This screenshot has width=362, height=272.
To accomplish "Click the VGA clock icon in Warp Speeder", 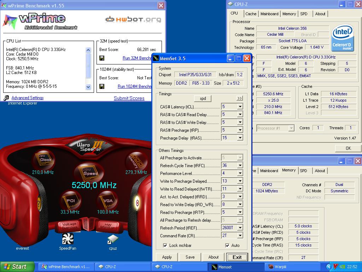I will click(x=107, y=200).
